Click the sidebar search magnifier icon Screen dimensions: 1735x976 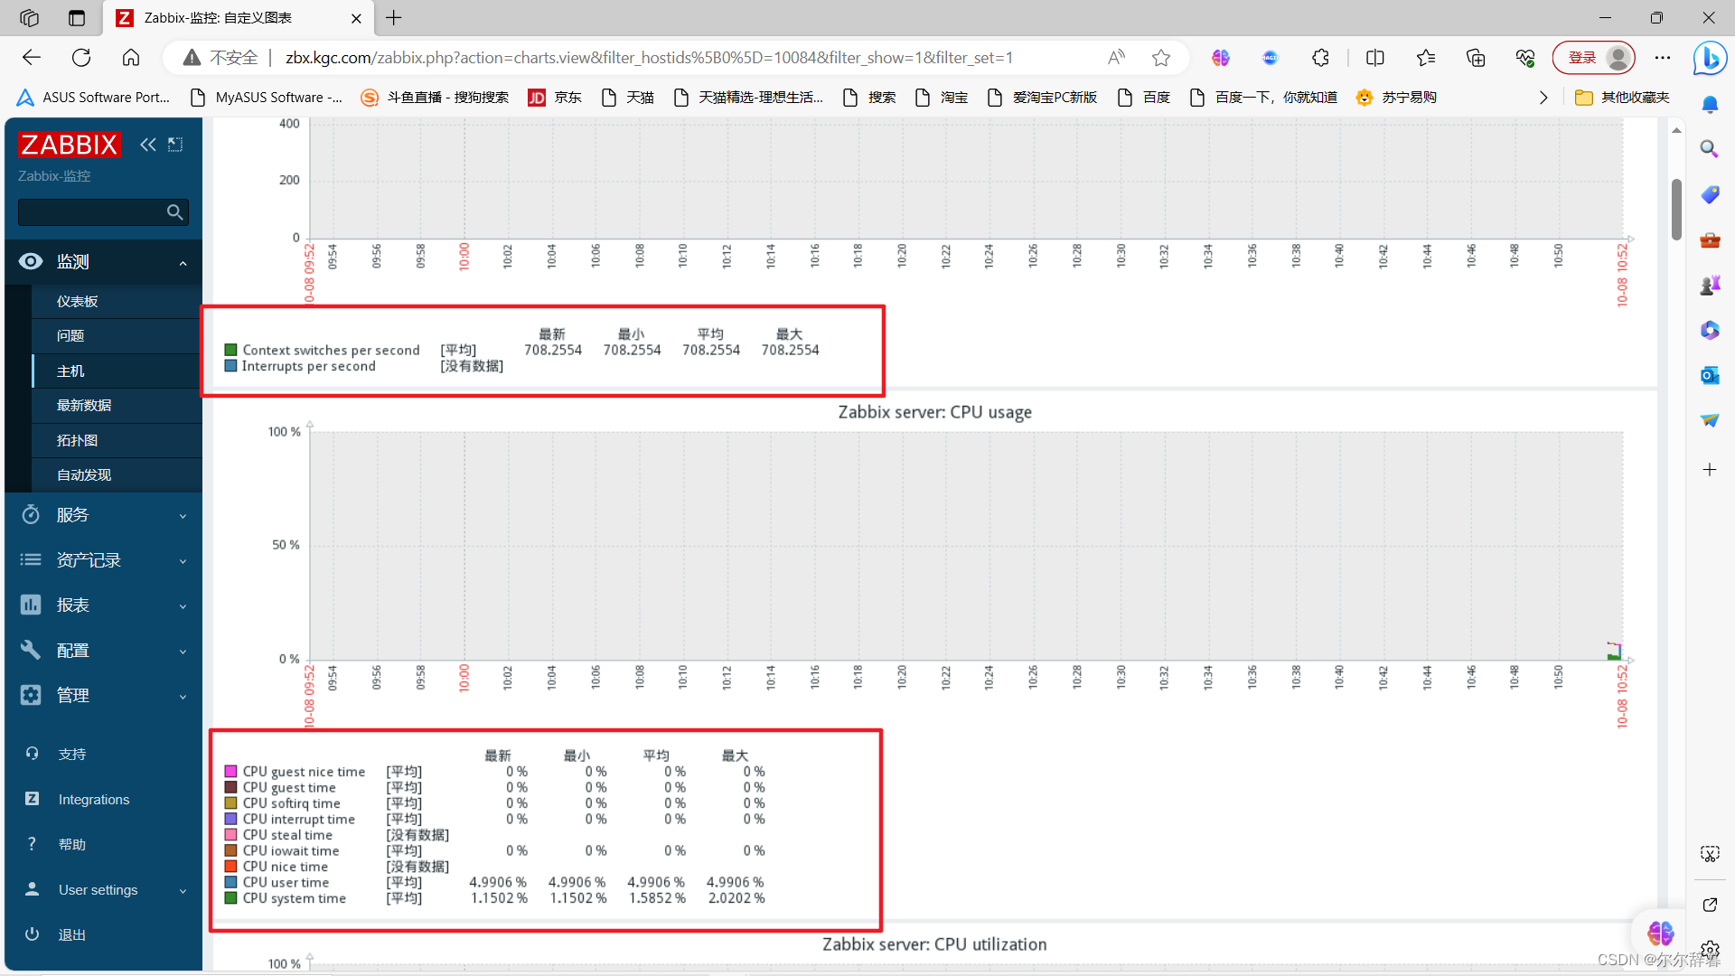tap(174, 212)
